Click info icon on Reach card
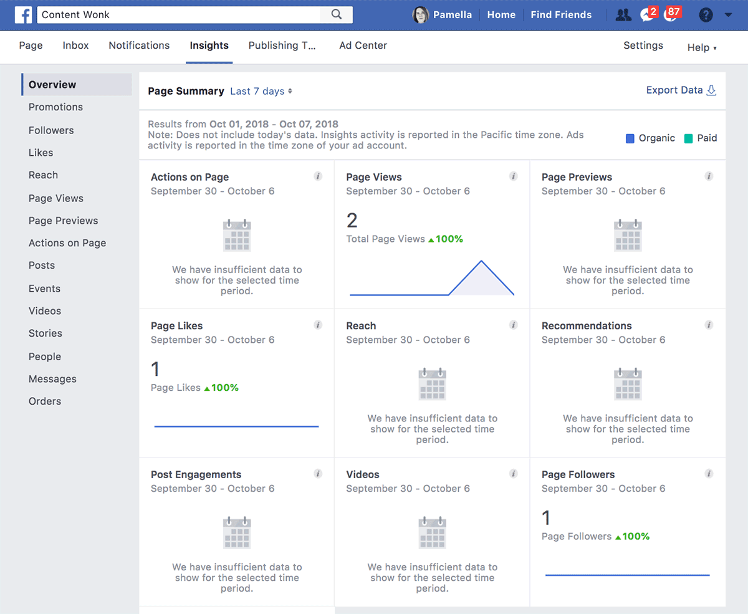The width and height of the screenshot is (748, 614). coord(514,325)
